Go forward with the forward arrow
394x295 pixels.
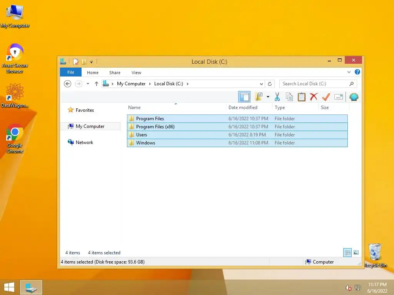pyautogui.click(x=78, y=83)
